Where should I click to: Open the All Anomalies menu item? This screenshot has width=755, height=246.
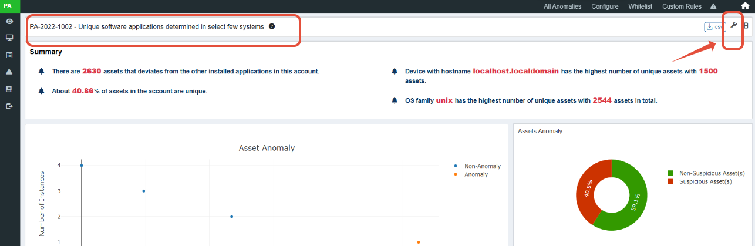562,6
